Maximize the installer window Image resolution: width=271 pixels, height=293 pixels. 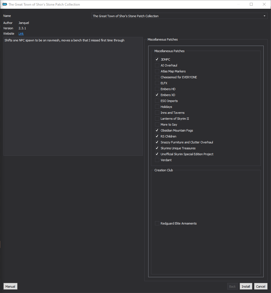tap(251, 4)
